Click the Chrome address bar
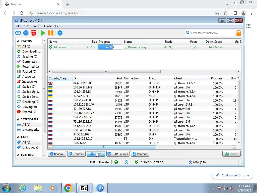This screenshot has height=193, width=257. (121, 13)
